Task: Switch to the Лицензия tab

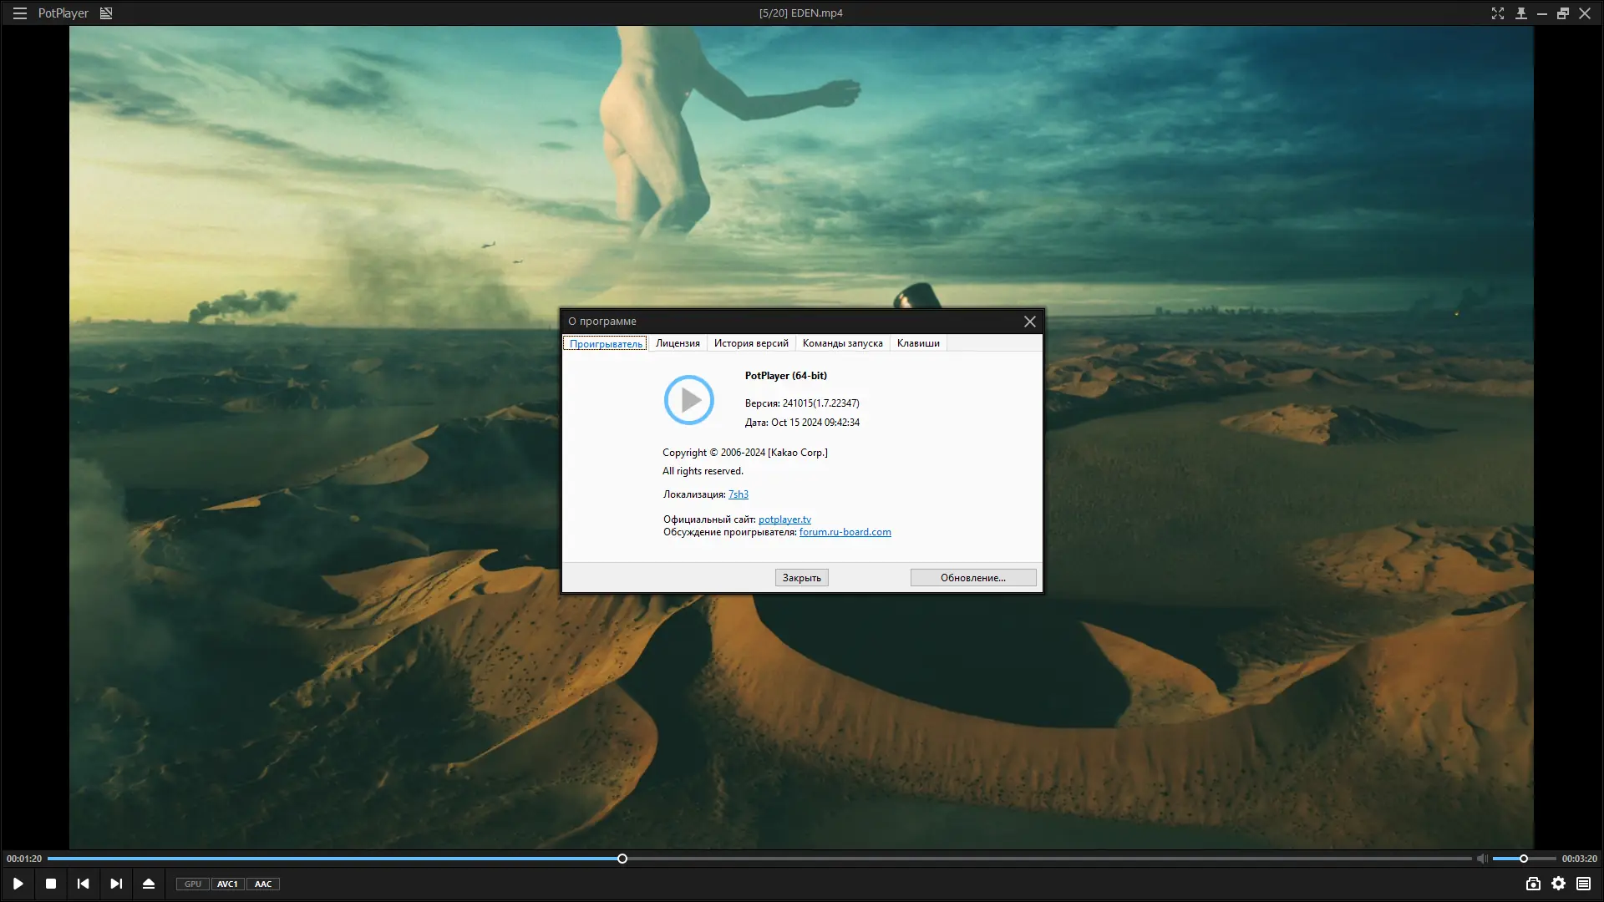Action: point(678,343)
